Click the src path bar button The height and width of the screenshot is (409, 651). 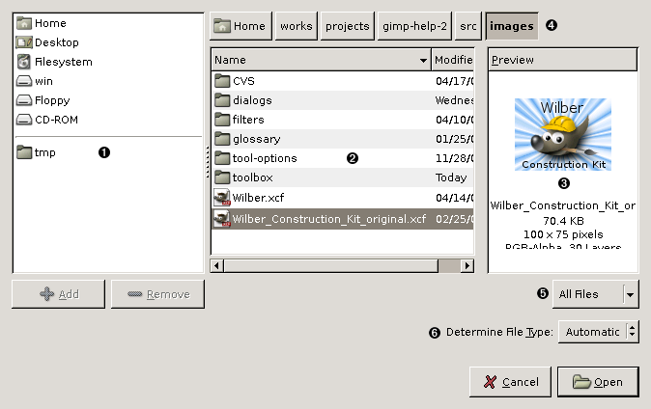(468, 26)
